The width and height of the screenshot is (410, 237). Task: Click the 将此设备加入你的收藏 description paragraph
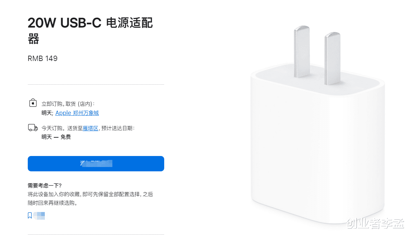pos(90,198)
